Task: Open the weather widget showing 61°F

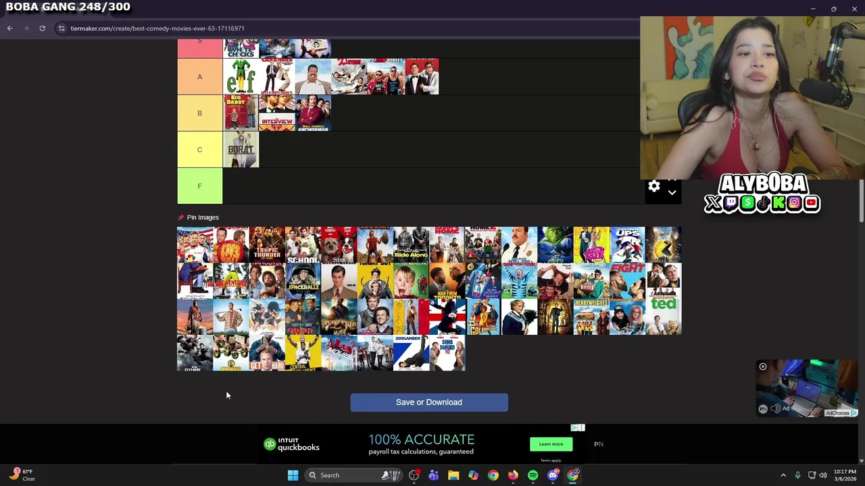Action: 22,475
